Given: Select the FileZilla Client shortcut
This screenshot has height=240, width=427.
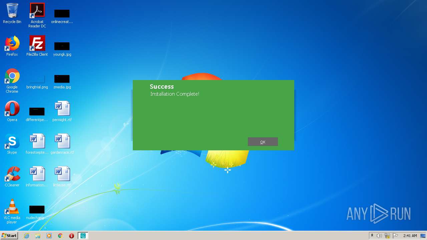Looking at the screenshot, I should [x=37, y=46].
